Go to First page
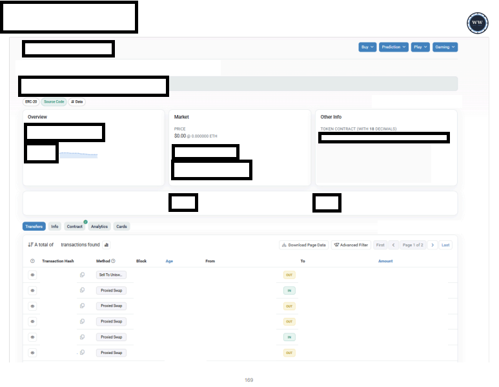This screenshot has height=387, width=499. point(380,245)
